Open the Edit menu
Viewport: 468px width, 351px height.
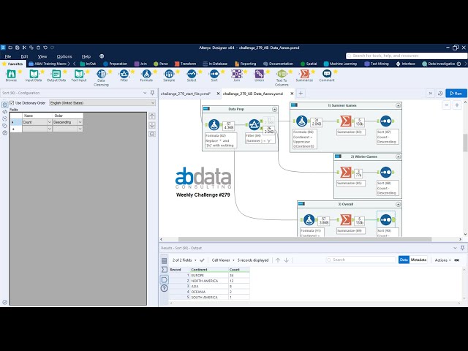pyautogui.click(x=24, y=56)
